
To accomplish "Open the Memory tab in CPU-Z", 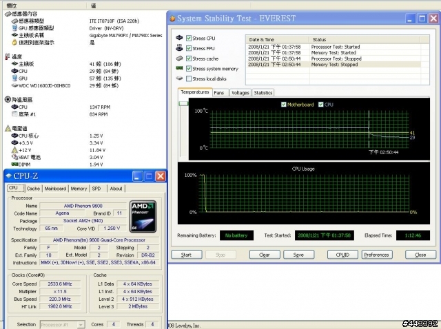I will (79, 189).
